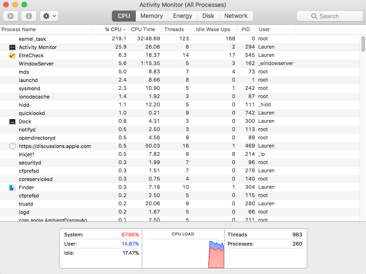The image size is (366, 274).
Task: Select the trustd process row
Action: pos(180,204)
